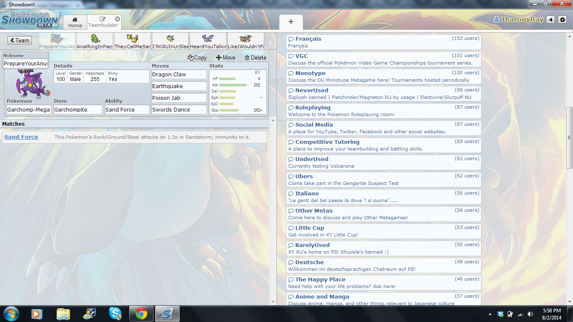
Task: Select the AnalRingInPiec team slot
Action: point(95,42)
